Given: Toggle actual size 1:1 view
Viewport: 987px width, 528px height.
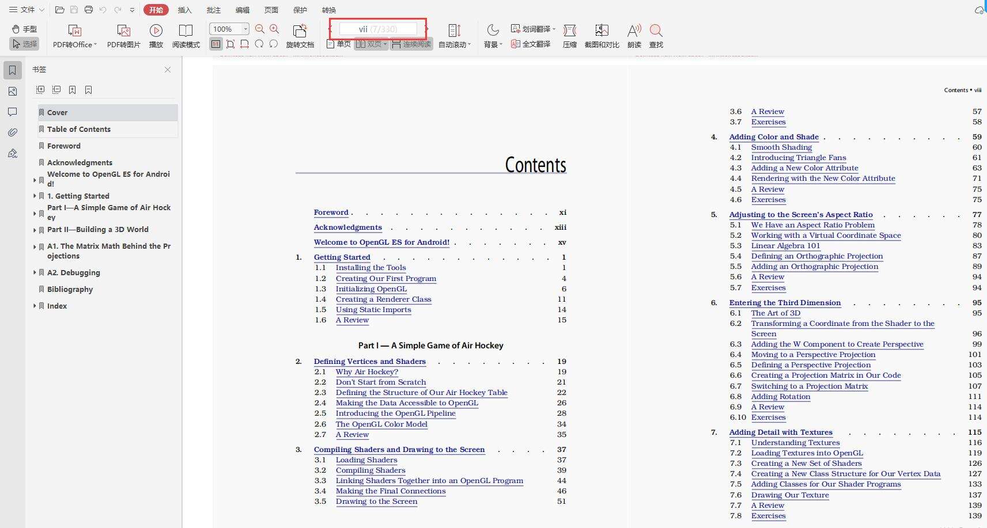Looking at the screenshot, I should tap(215, 44).
